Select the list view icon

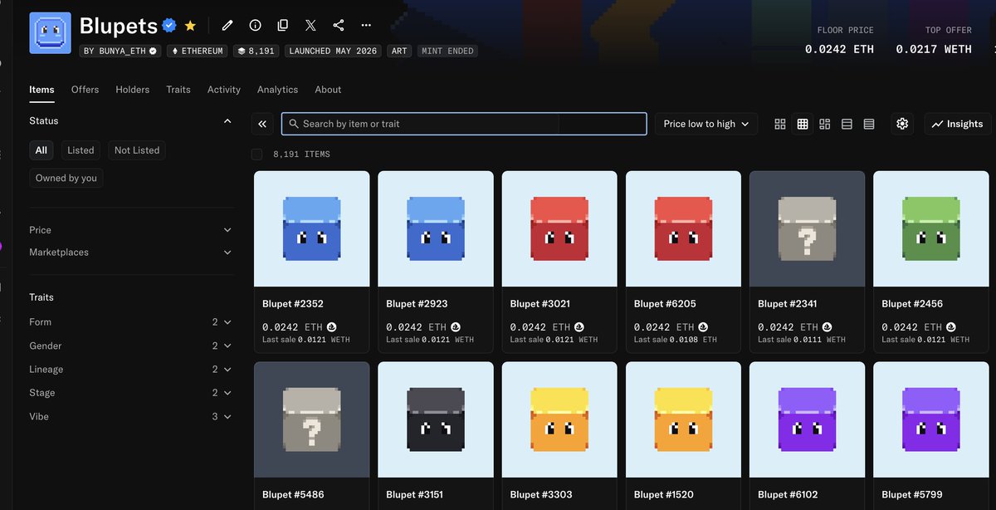coord(847,124)
